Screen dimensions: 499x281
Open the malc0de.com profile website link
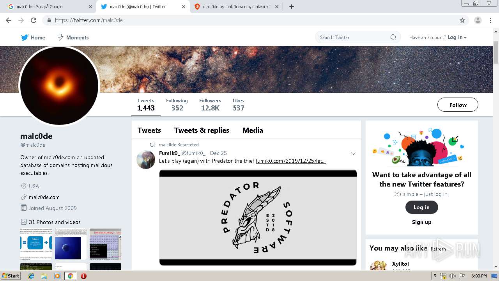point(44,197)
